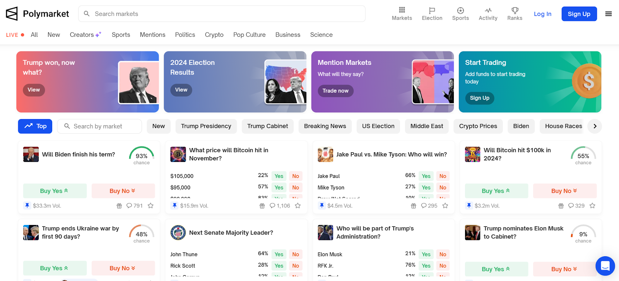This screenshot has width=619, height=281.
Task: Open the Ranks trophy icon
Action: tap(515, 14)
